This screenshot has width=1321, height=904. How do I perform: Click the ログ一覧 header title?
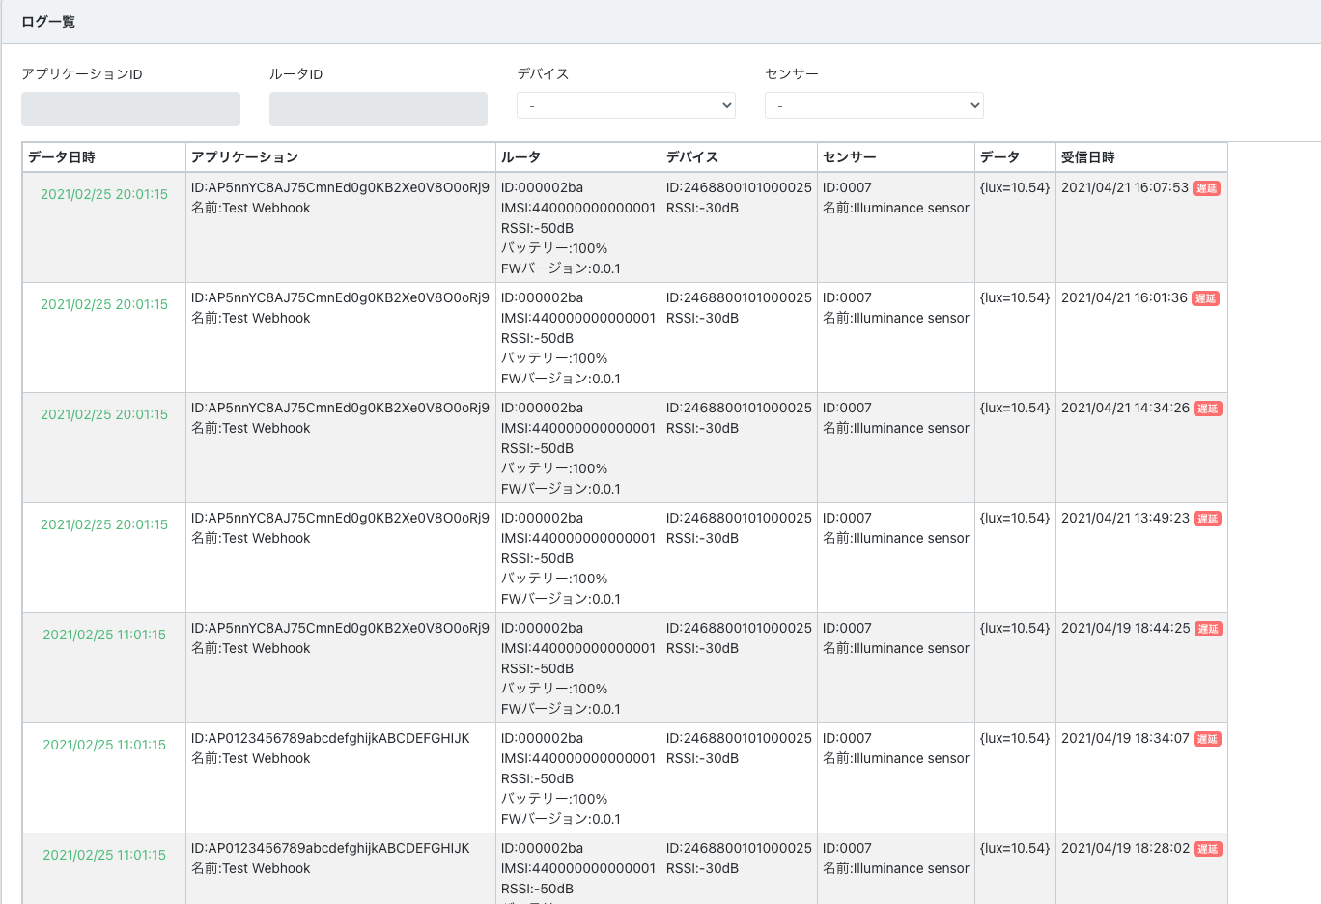(48, 21)
